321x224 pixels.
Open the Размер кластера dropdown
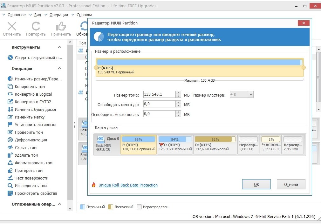tap(251, 94)
